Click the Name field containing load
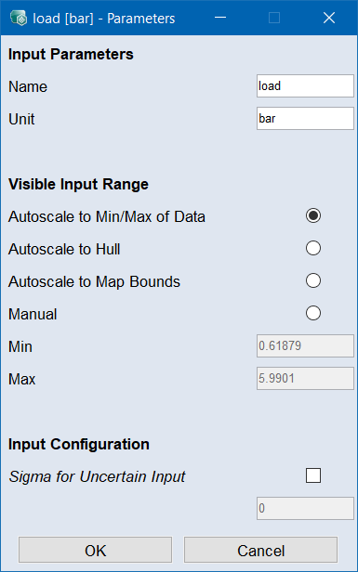 (305, 86)
